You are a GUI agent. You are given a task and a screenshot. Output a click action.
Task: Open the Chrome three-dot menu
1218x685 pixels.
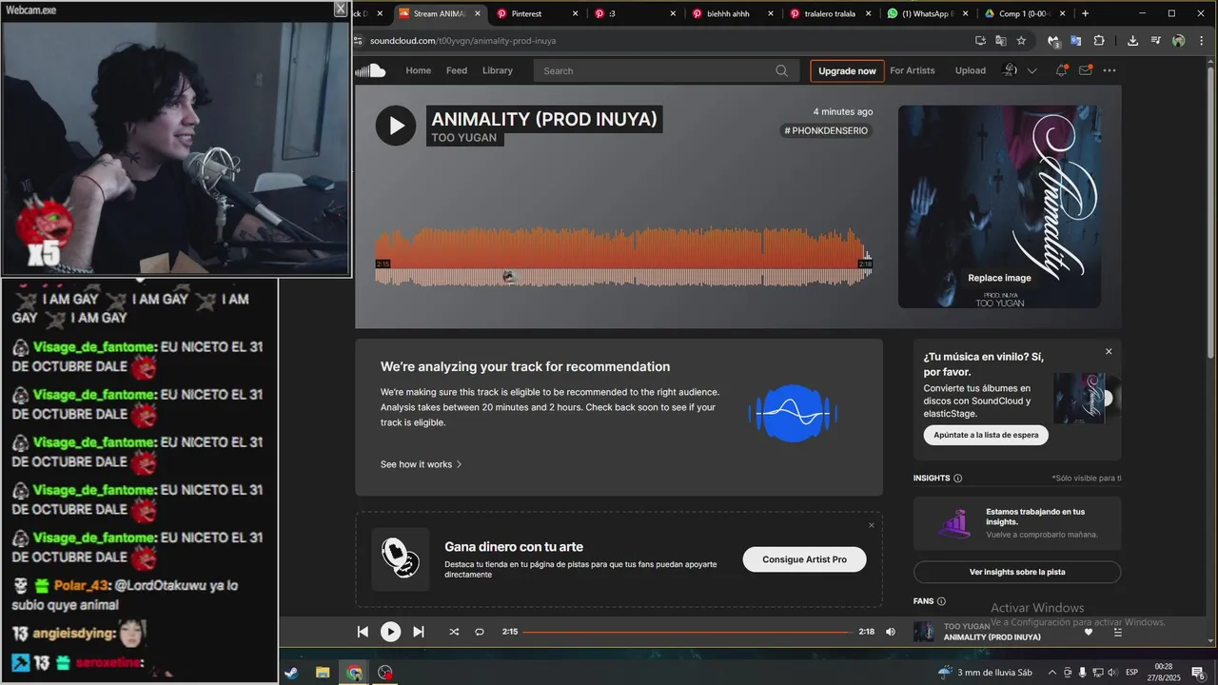[x=1201, y=41]
